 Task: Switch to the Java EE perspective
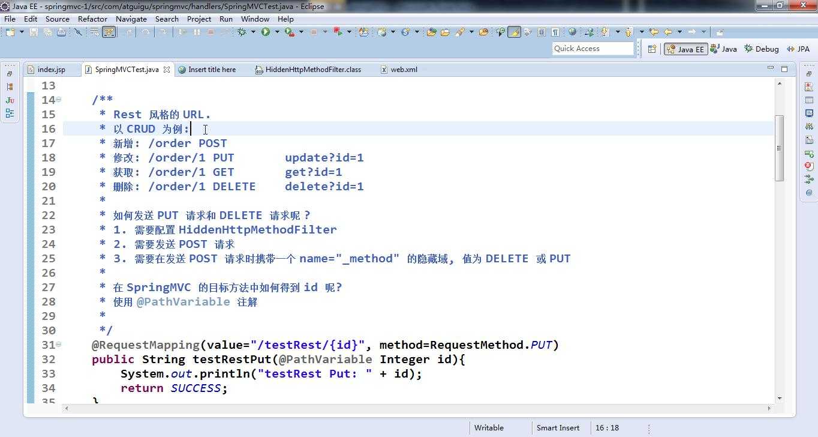[685, 49]
